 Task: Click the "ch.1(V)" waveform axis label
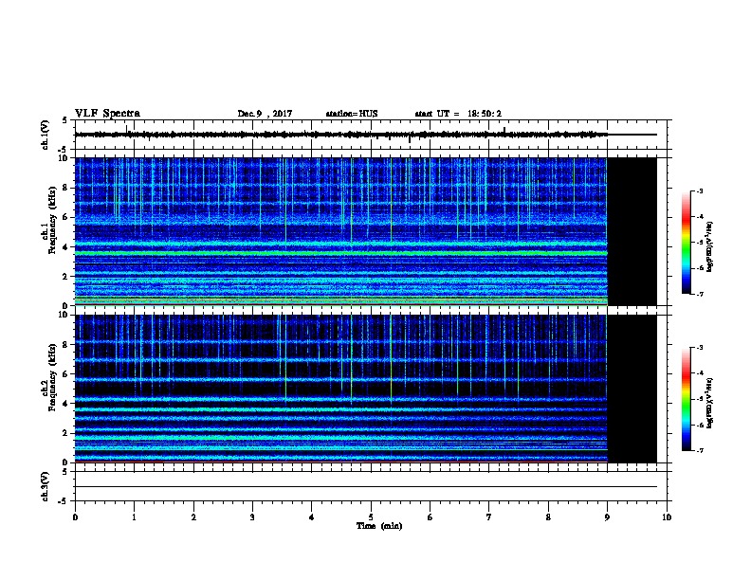tap(45, 135)
